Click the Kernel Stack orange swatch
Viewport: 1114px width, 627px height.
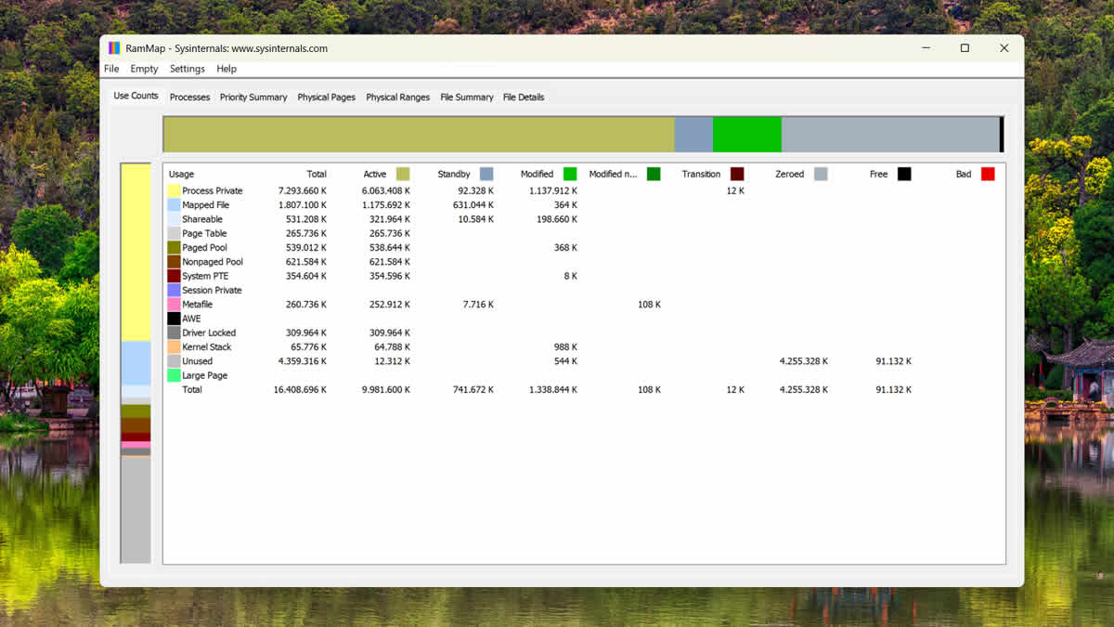coord(174,346)
